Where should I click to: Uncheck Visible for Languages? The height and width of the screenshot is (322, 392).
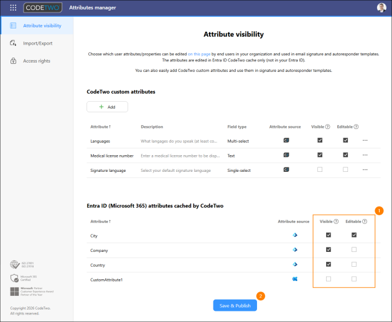coord(320,140)
